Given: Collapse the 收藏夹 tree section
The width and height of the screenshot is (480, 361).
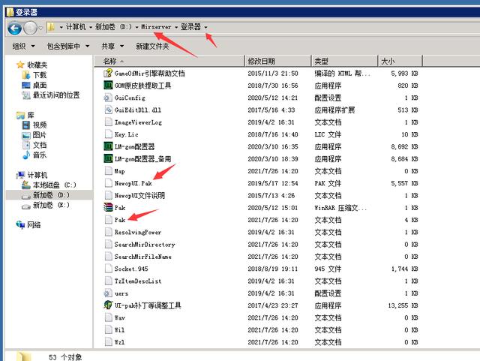Looking at the screenshot, I should tap(10, 65).
